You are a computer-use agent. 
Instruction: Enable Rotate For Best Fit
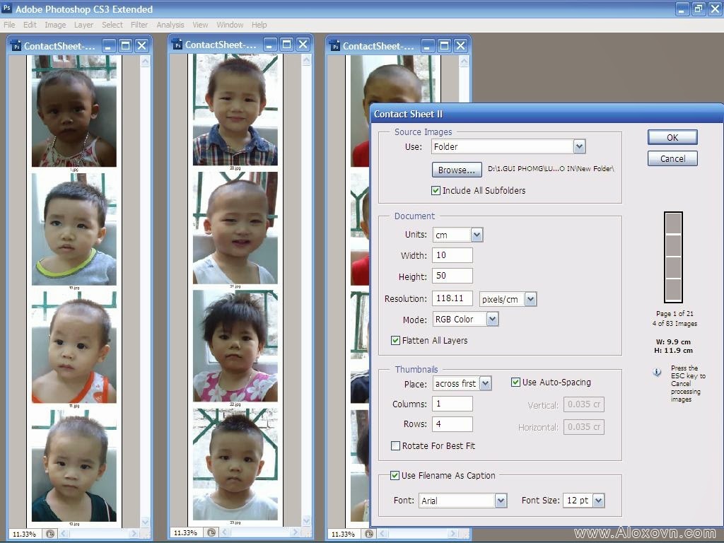coord(395,446)
